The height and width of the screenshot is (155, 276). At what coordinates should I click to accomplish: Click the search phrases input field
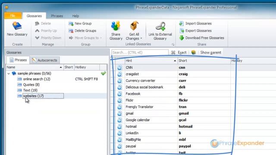click(x=140, y=53)
